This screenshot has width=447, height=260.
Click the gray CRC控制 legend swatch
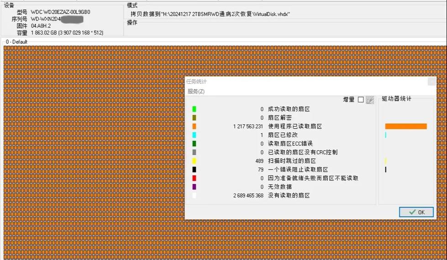point(194,152)
